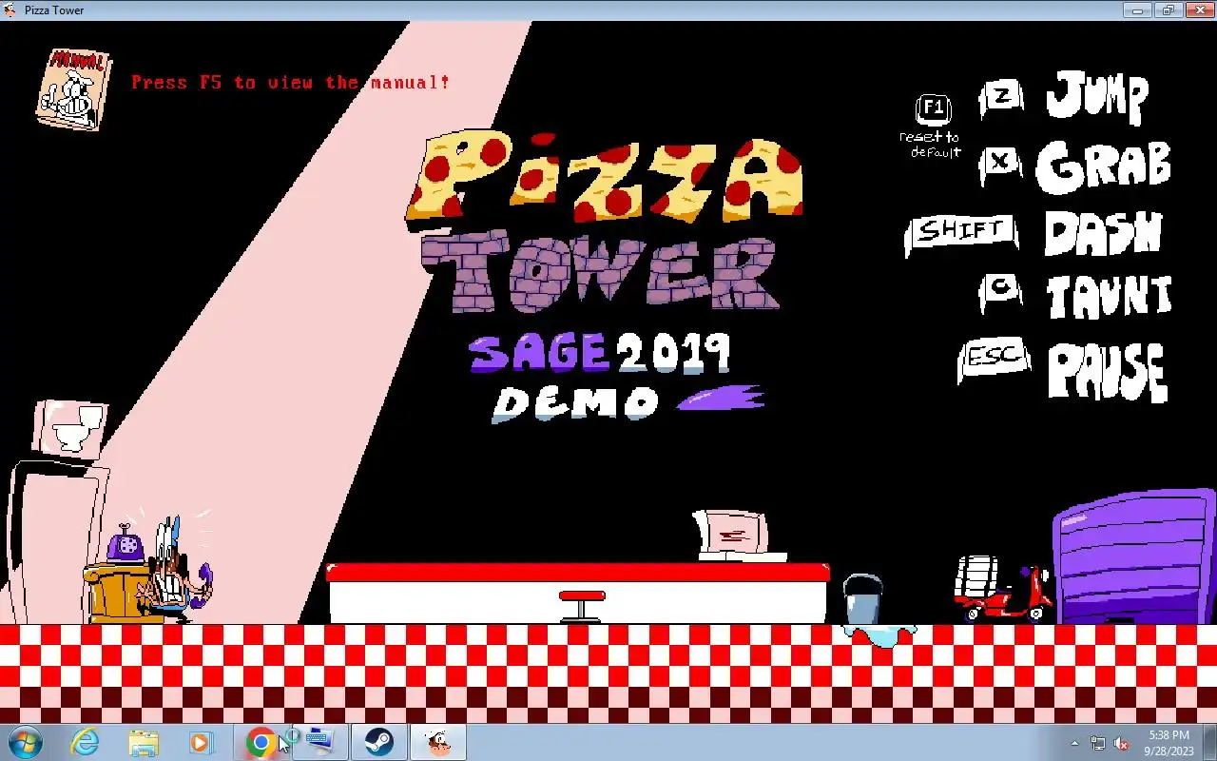Switch to Steam in the taskbar

[x=379, y=742]
